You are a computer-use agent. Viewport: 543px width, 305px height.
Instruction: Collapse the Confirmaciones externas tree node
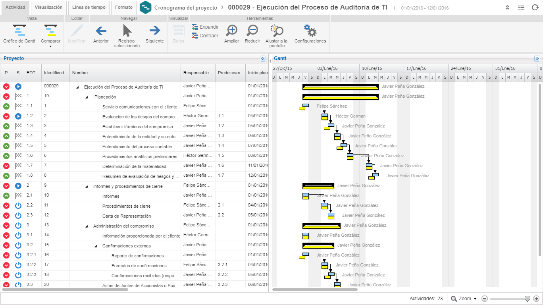click(x=96, y=246)
